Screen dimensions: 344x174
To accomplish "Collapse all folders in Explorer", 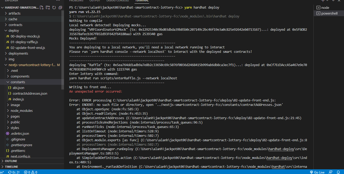I will click(60, 8).
